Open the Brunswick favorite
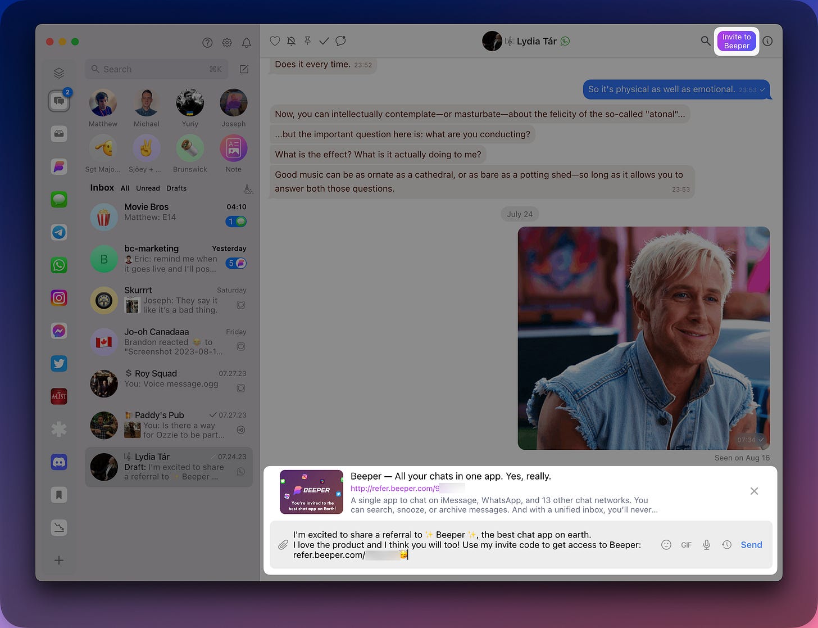The image size is (818, 628). (x=190, y=148)
